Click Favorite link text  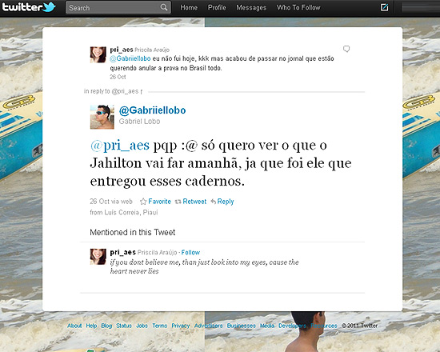[x=159, y=202]
